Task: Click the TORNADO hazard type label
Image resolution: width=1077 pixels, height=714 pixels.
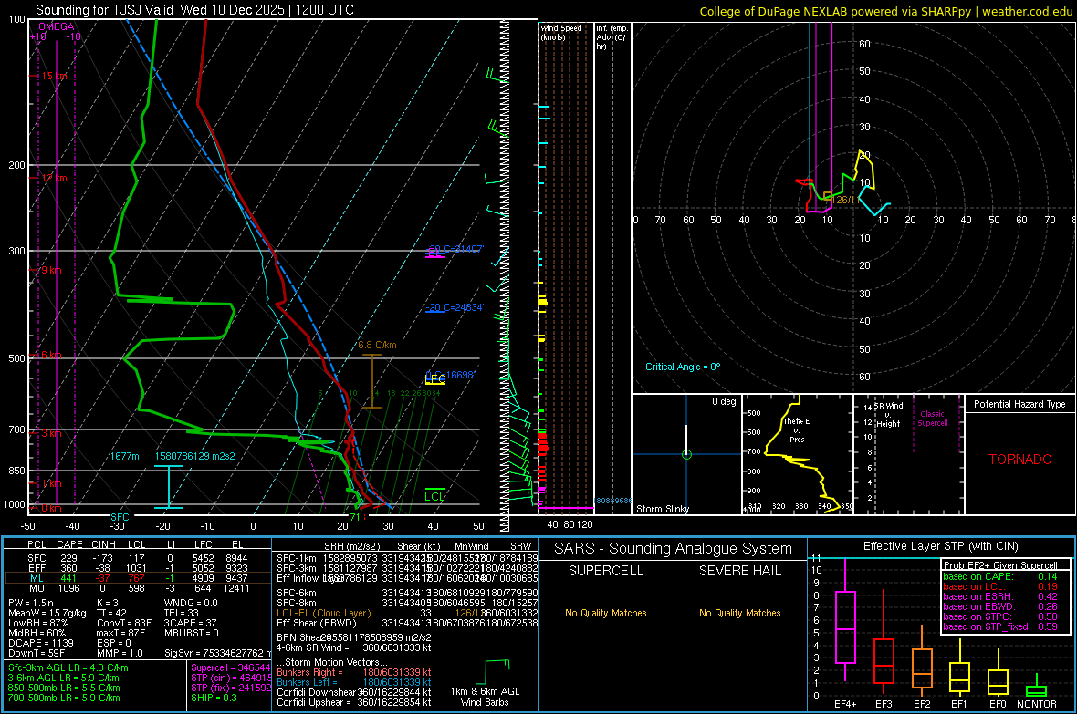Action: coord(1019,460)
